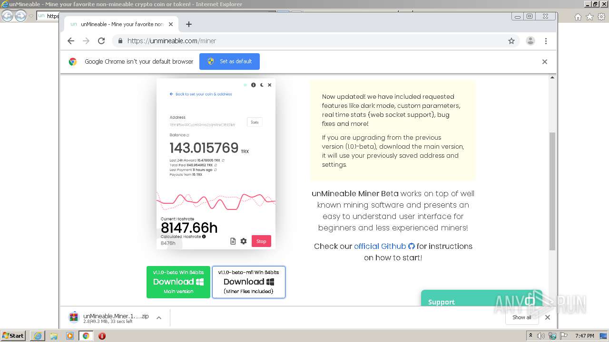This screenshot has height=342, width=609.
Task: Click Internet Explorer back button
Action: pos(7,16)
